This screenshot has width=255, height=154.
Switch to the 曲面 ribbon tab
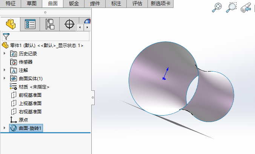[x=53, y=3]
